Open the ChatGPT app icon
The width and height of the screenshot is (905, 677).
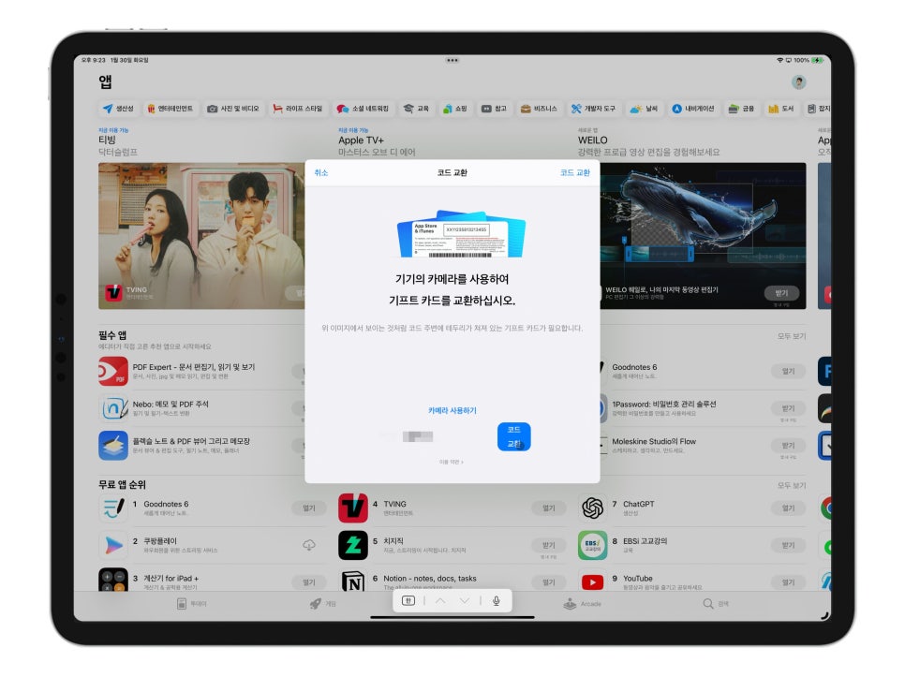[593, 508]
